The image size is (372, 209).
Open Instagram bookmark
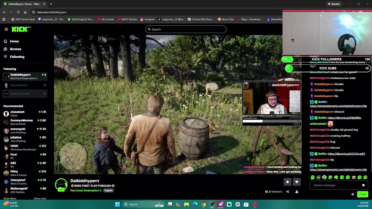pos(147,19)
